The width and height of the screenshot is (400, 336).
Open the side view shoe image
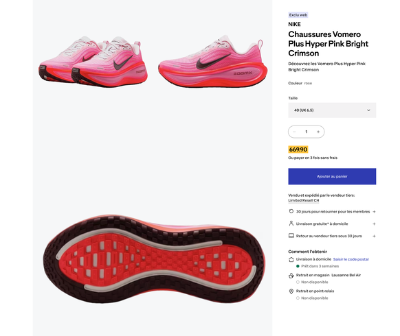coord(213,61)
